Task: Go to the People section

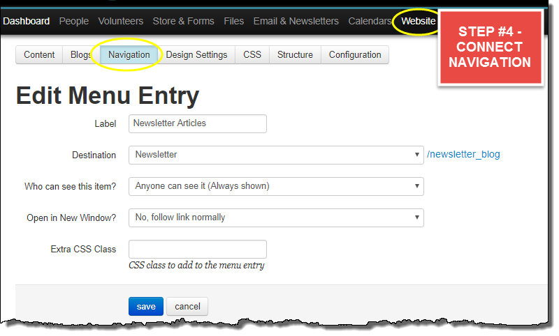Action: 74,21
